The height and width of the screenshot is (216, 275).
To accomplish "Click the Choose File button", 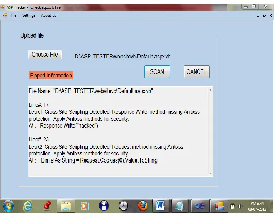I will pos(45,55).
